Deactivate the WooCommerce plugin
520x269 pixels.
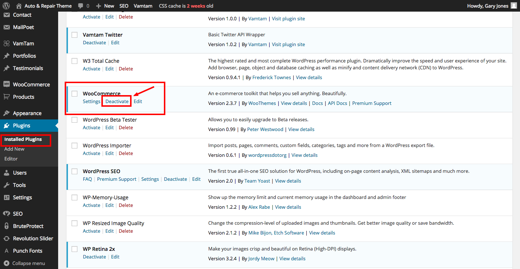point(116,101)
